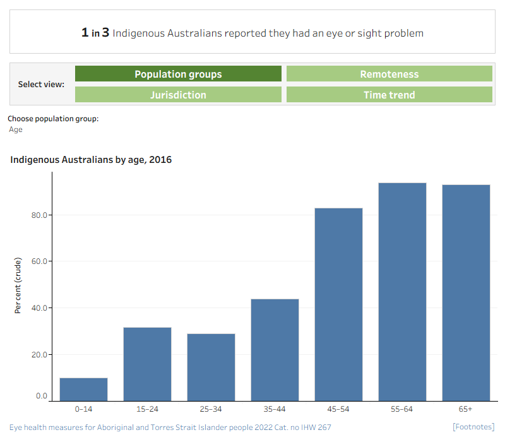Click the 'Per cent (crude)' axis label

click(x=18, y=285)
